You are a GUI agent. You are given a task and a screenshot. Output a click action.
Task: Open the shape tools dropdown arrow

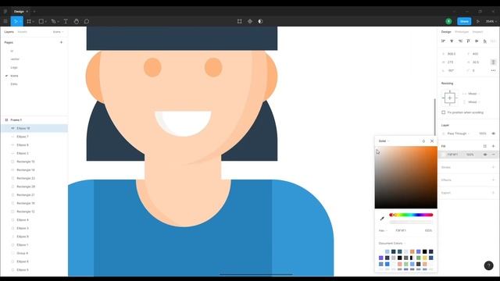click(46, 22)
